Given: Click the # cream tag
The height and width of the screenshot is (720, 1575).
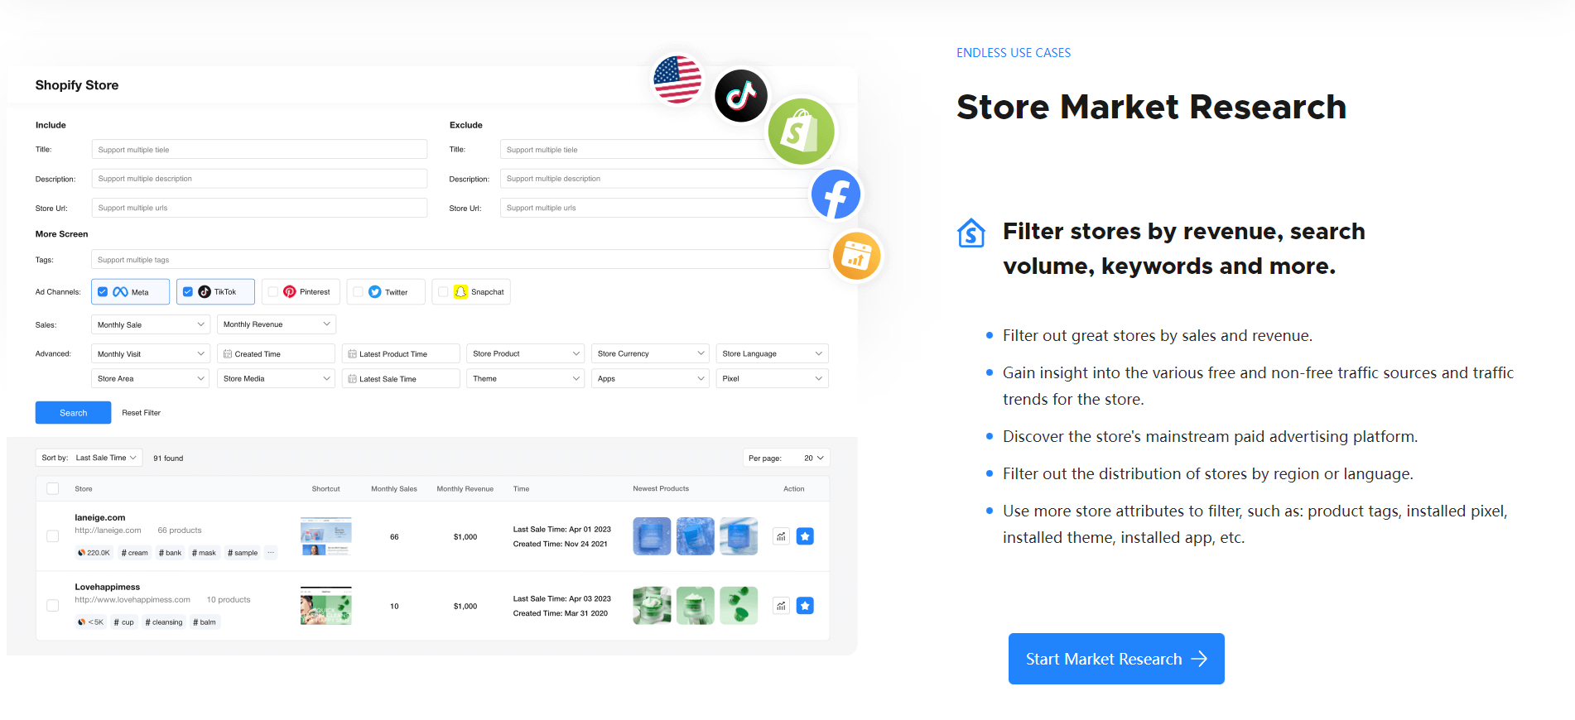Looking at the screenshot, I should point(135,553).
